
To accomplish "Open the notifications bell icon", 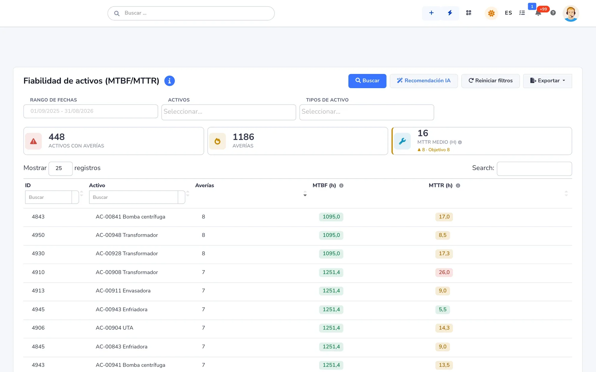I will pyautogui.click(x=538, y=13).
